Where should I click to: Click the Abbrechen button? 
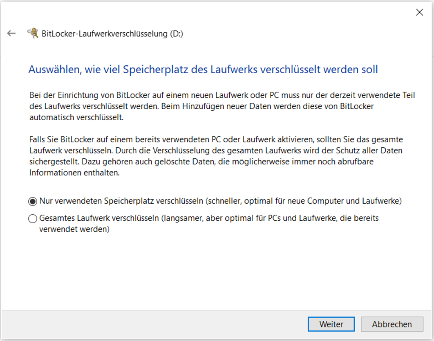point(392,324)
